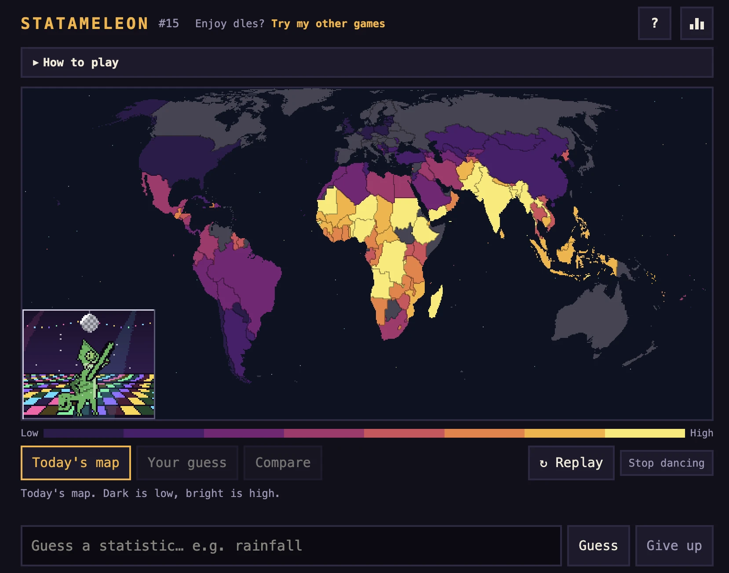The height and width of the screenshot is (573, 729).
Task: Click the Give up button
Action: 674,545
